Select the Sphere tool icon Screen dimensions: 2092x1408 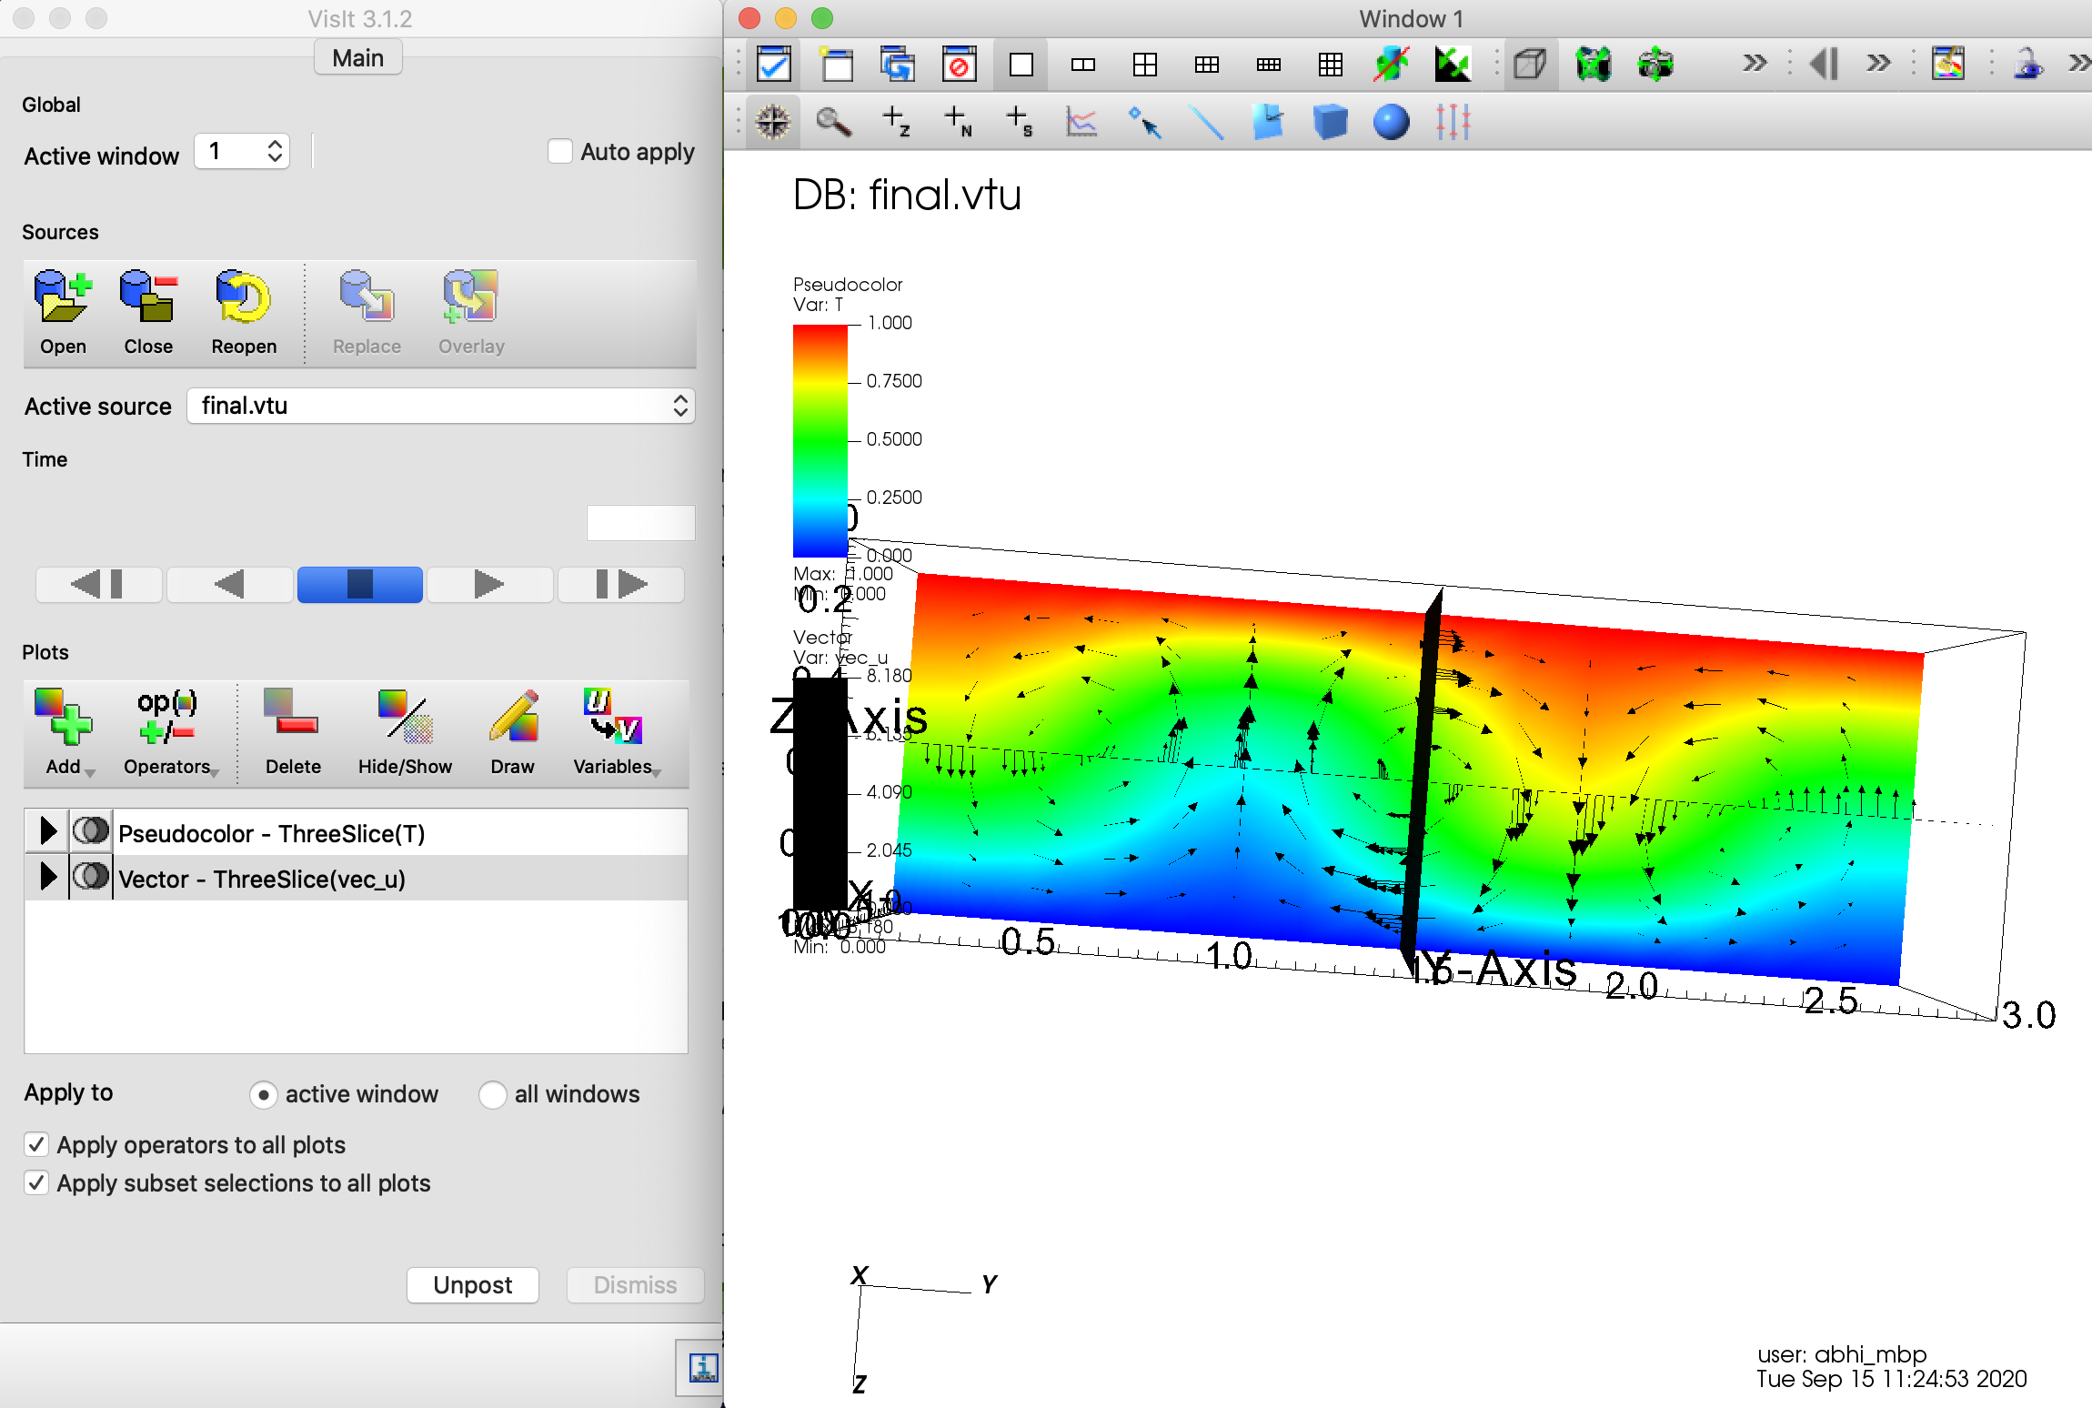point(1391,122)
